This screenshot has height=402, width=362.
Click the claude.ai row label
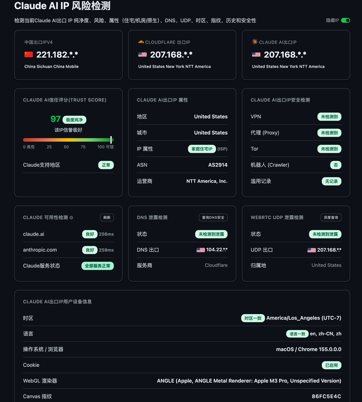(x=34, y=234)
